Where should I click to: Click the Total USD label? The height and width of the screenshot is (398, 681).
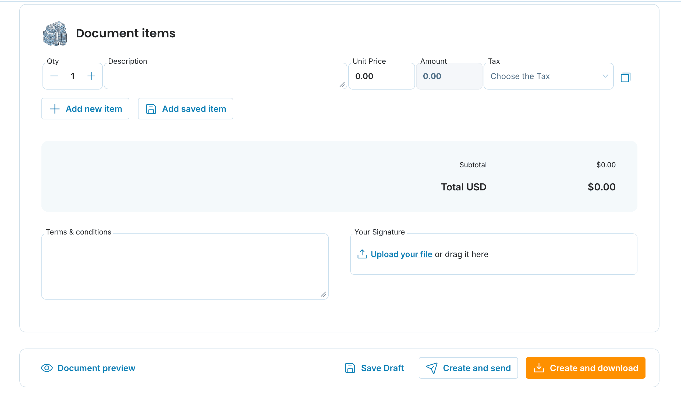pyautogui.click(x=463, y=187)
